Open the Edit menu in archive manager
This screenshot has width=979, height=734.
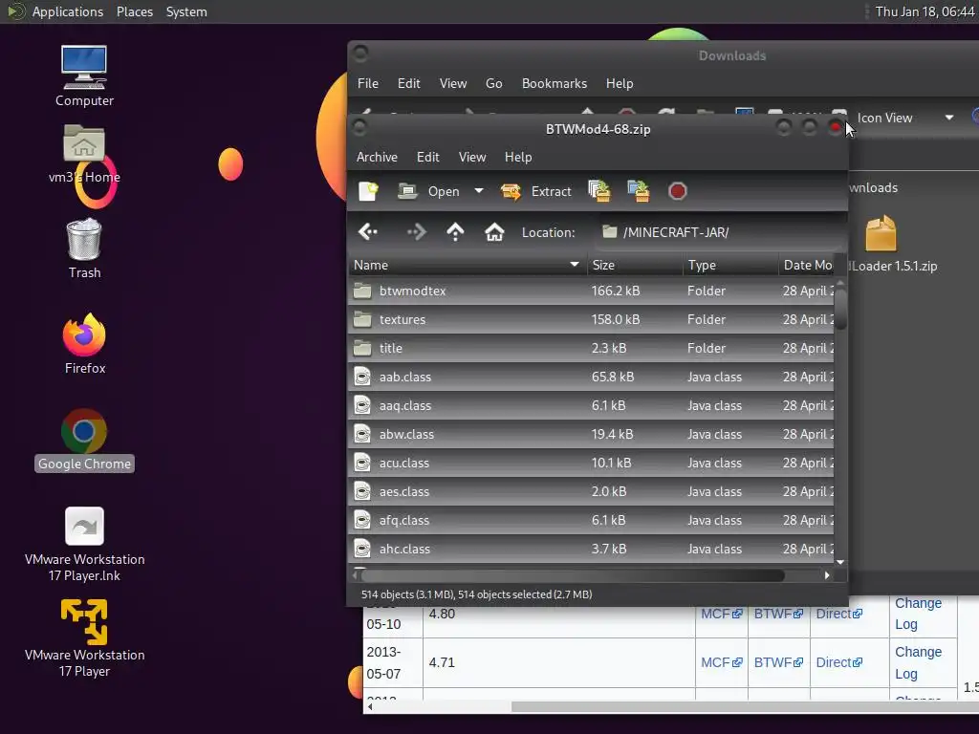coord(427,158)
